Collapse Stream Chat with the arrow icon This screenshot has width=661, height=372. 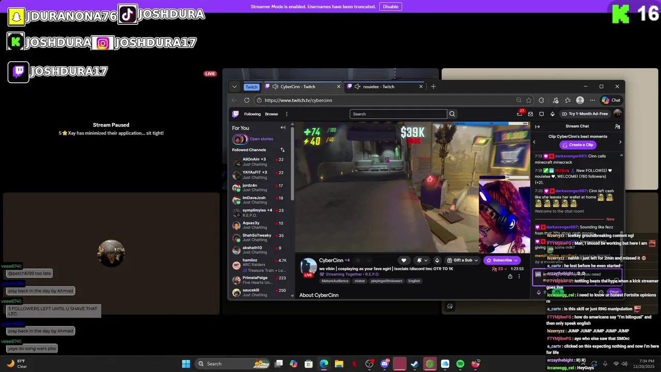pos(537,126)
